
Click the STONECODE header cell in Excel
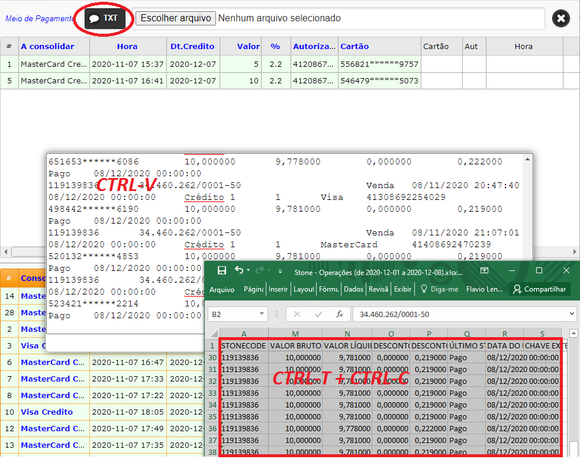[244, 346]
